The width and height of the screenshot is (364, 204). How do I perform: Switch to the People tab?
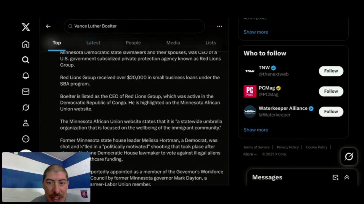(x=133, y=43)
